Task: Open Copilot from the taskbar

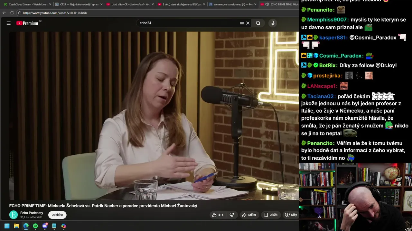Action: point(64,226)
